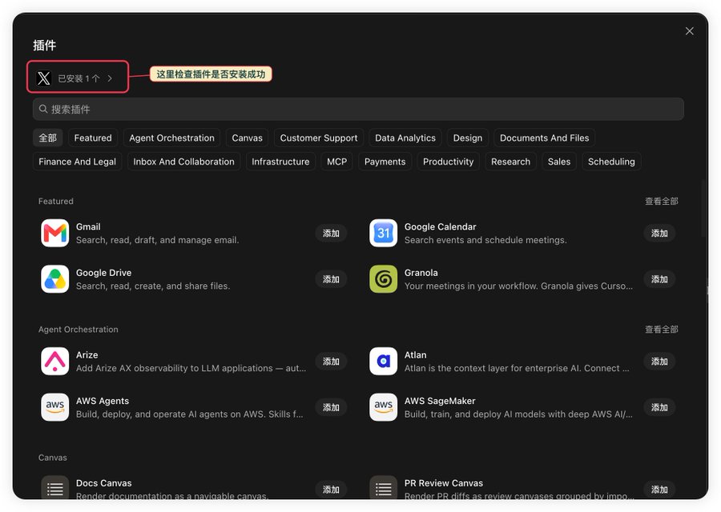Add the AWS SageMaker plugin
Screen dimensions: 721x512
click(x=659, y=407)
